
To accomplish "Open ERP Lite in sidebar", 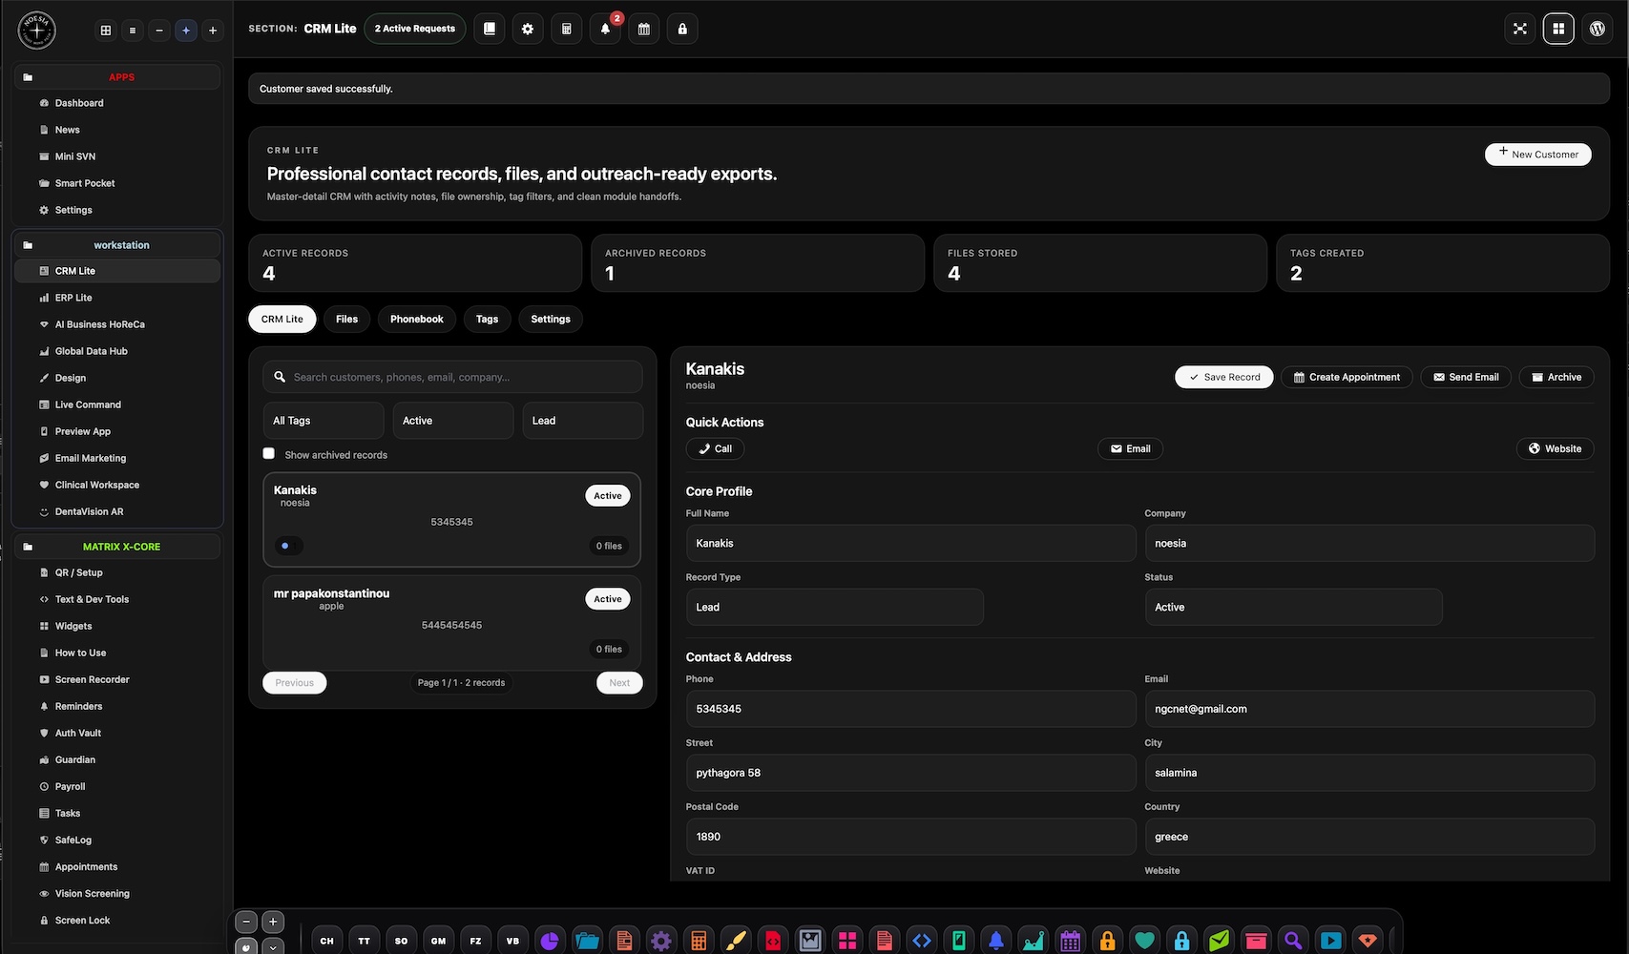I will (x=118, y=298).
